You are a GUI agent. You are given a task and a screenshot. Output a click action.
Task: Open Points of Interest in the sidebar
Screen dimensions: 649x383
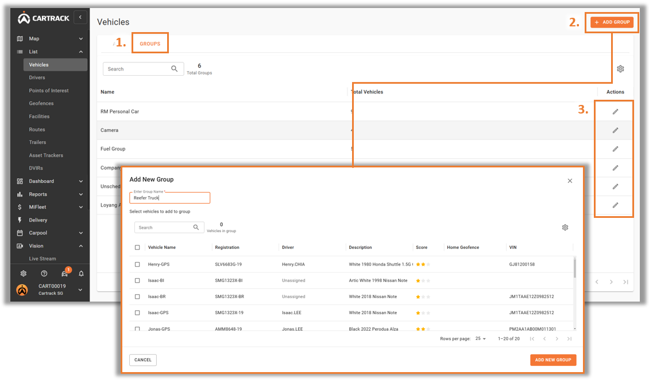(x=49, y=91)
